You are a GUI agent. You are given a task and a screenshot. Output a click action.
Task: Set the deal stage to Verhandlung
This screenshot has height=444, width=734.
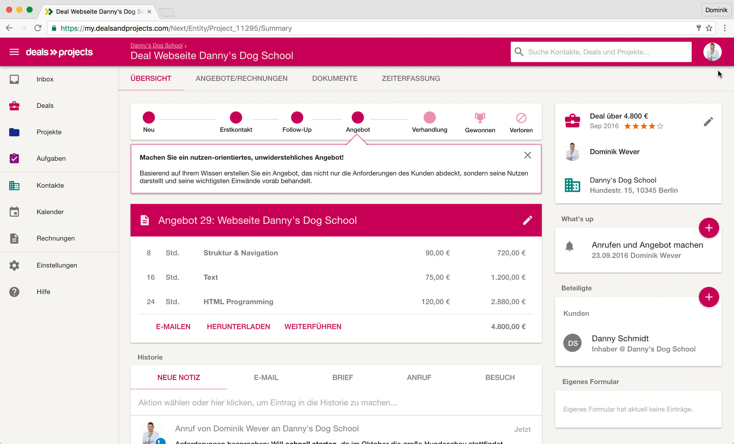coord(429,118)
